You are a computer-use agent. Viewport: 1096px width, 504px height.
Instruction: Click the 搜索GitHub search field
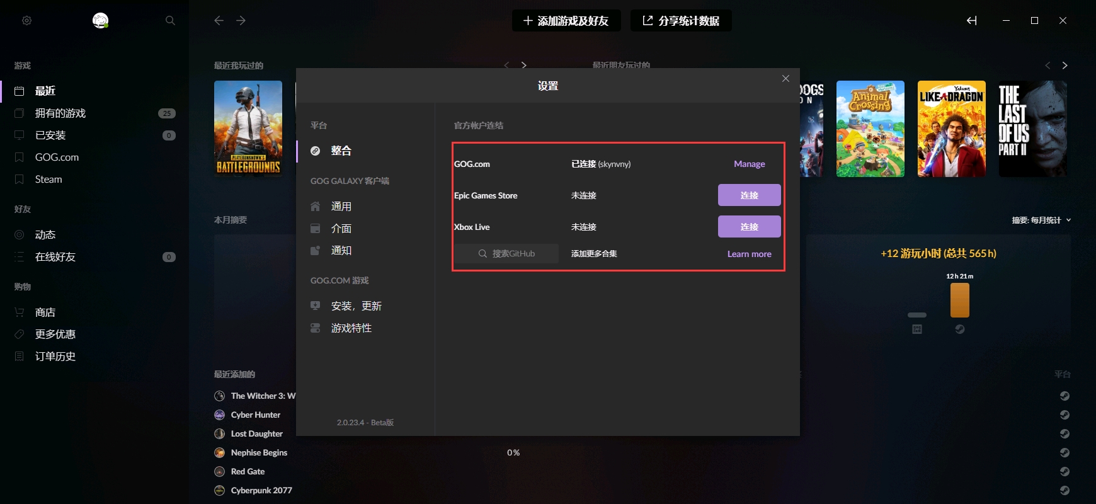[507, 253]
